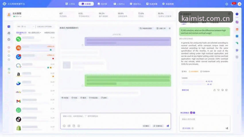The image size is (244, 137).
Task: Send the AI assistant question
Action: point(227,128)
